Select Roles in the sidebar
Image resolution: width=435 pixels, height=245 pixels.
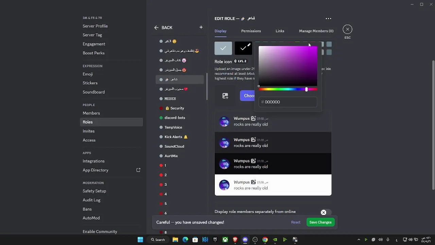(x=111, y=122)
